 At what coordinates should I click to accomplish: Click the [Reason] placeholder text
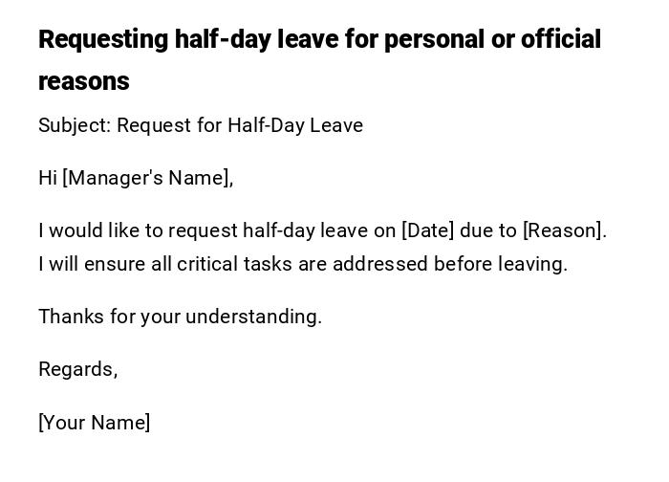(x=563, y=230)
